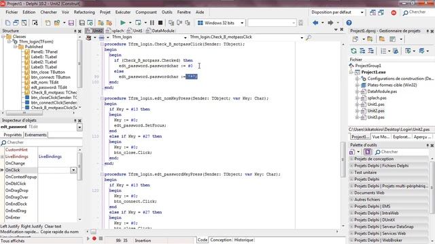The height and width of the screenshot is (244, 435).
Task: Collapse the Project1.exe node
Action: coord(351,73)
